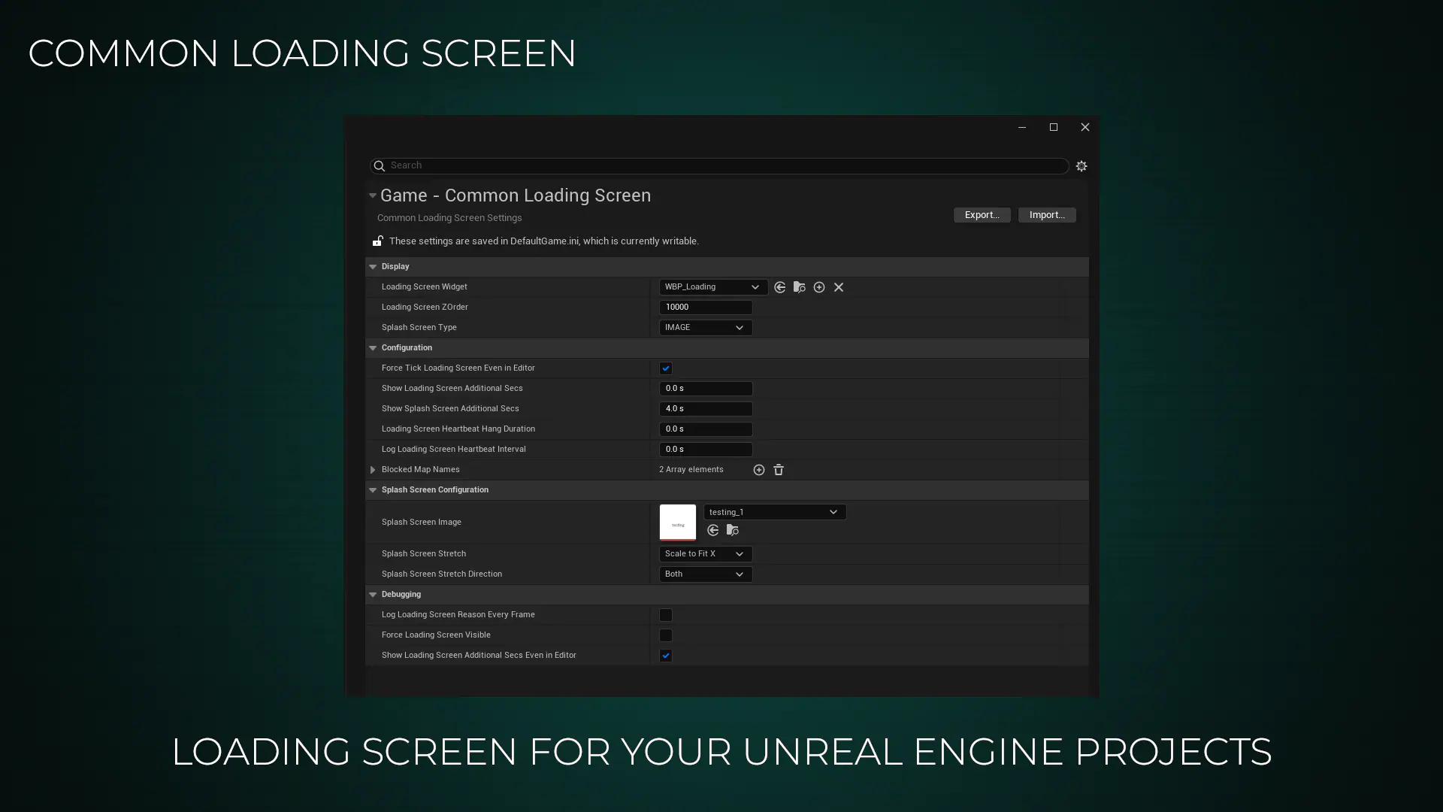Add element to Blocked Map Names array

pyautogui.click(x=759, y=470)
